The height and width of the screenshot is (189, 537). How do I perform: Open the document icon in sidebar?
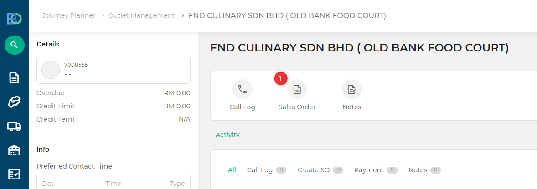click(14, 78)
